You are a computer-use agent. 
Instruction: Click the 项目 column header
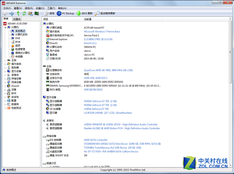pos(62,19)
